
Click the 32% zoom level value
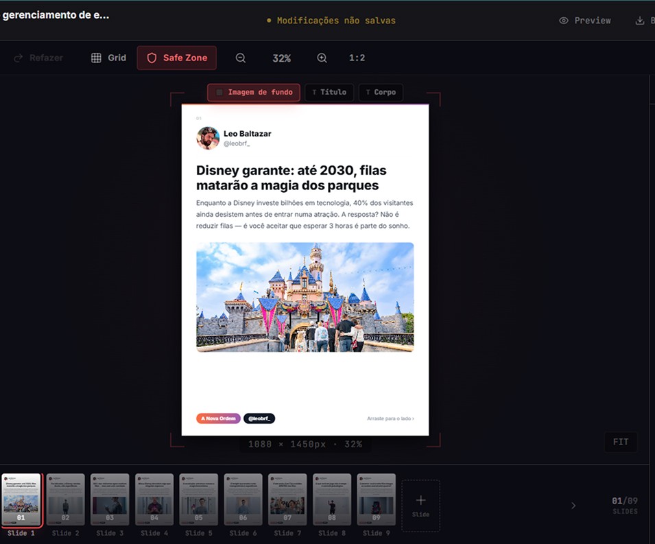click(282, 58)
